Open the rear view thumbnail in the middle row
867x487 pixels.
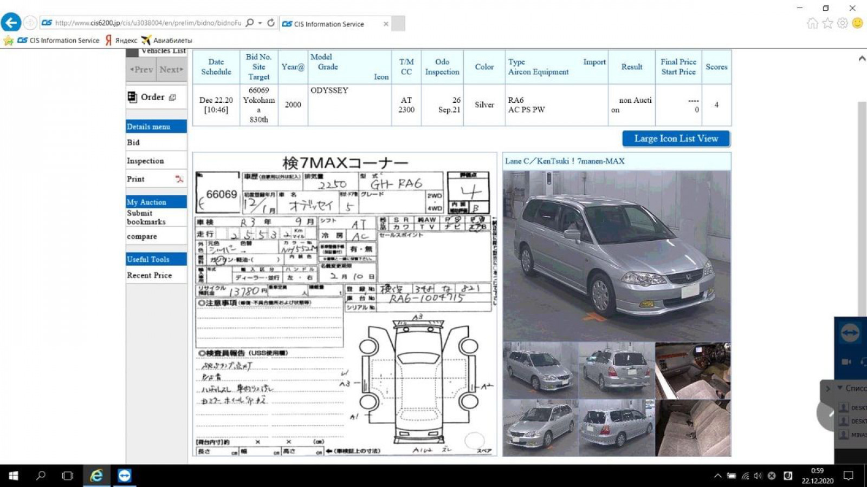pyautogui.click(x=617, y=370)
